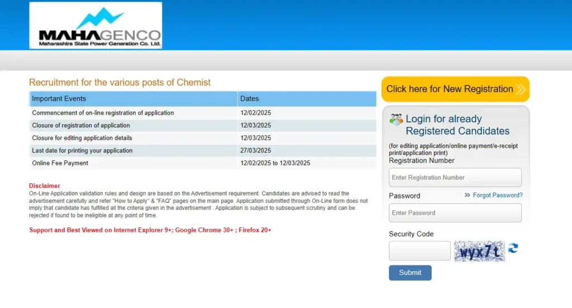Click 'Login for already Registered Candidates' heading

coord(457,125)
